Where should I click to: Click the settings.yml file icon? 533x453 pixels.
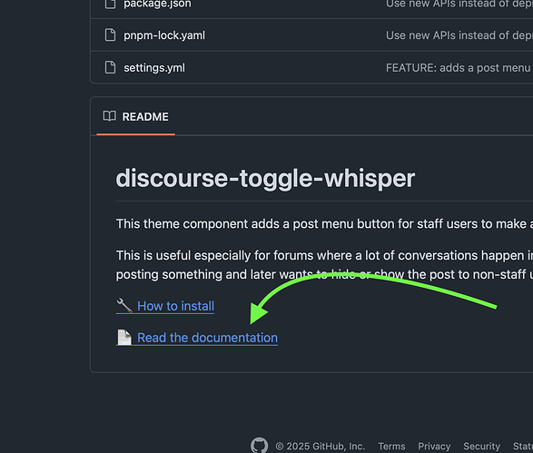pos(110,67)
